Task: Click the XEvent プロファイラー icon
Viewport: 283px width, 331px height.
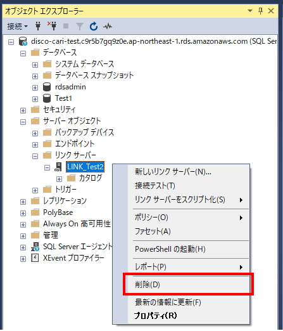Action: 35,258
